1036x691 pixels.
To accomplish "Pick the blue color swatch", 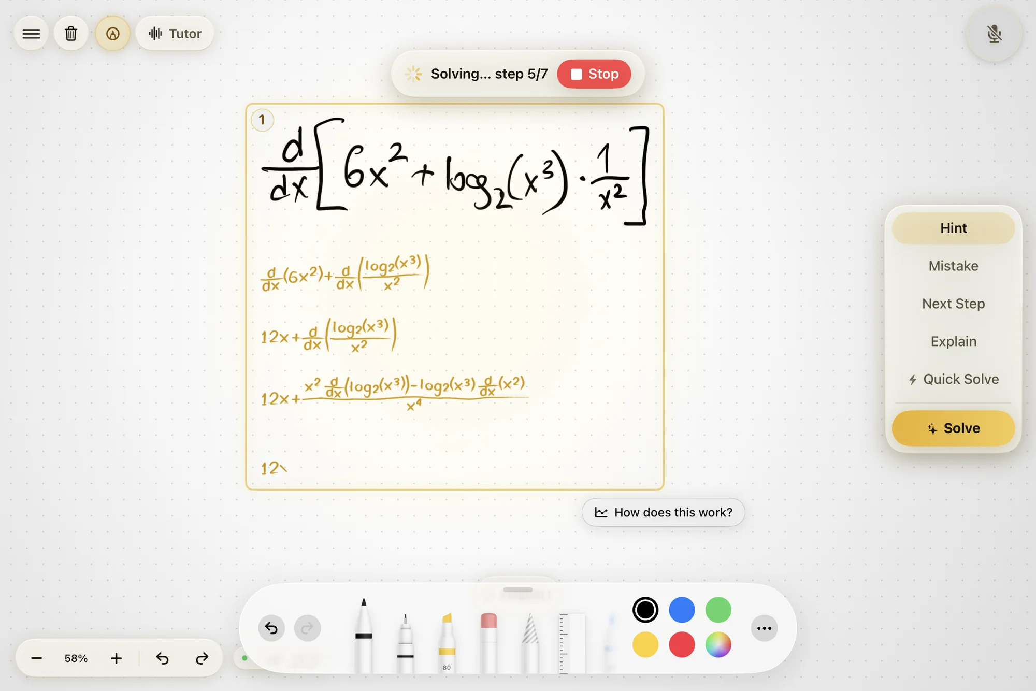I will (x=682, y=610).
